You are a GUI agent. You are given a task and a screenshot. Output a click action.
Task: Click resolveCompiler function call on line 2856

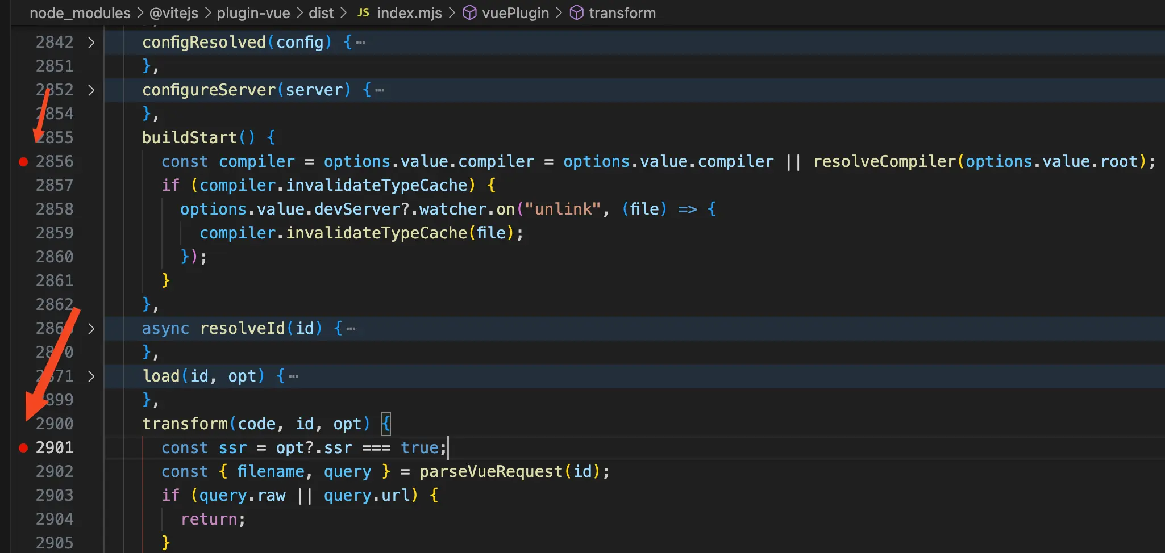click(x=884, y=162)
